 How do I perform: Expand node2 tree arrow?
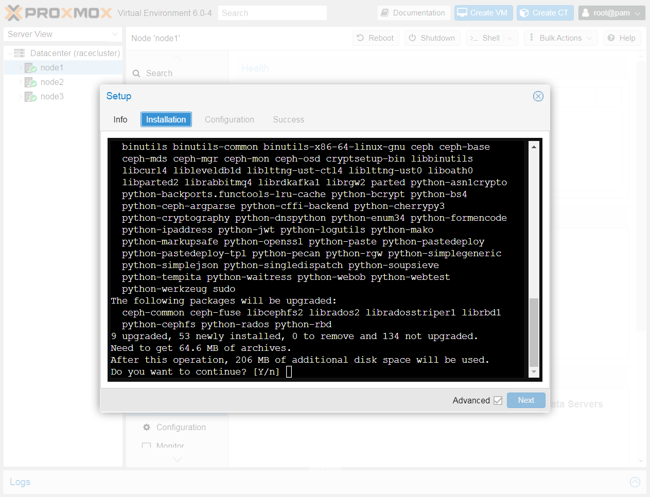coord(20,82)
